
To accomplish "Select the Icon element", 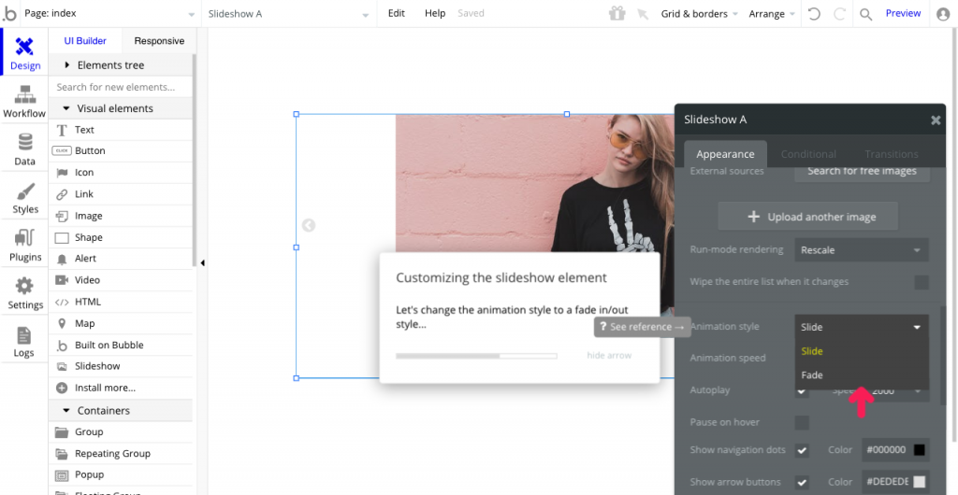I will (121, 173).
